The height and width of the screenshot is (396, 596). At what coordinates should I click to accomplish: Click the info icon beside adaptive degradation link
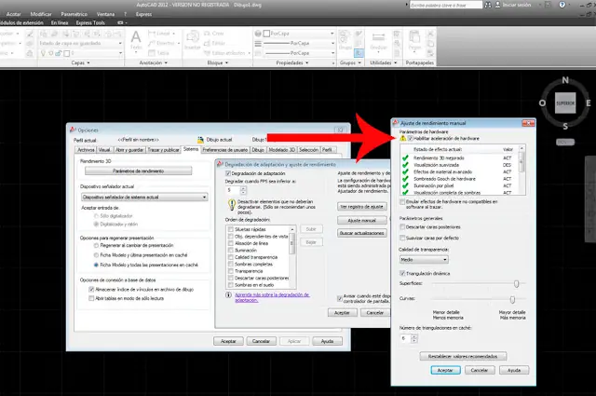[228, 294]
